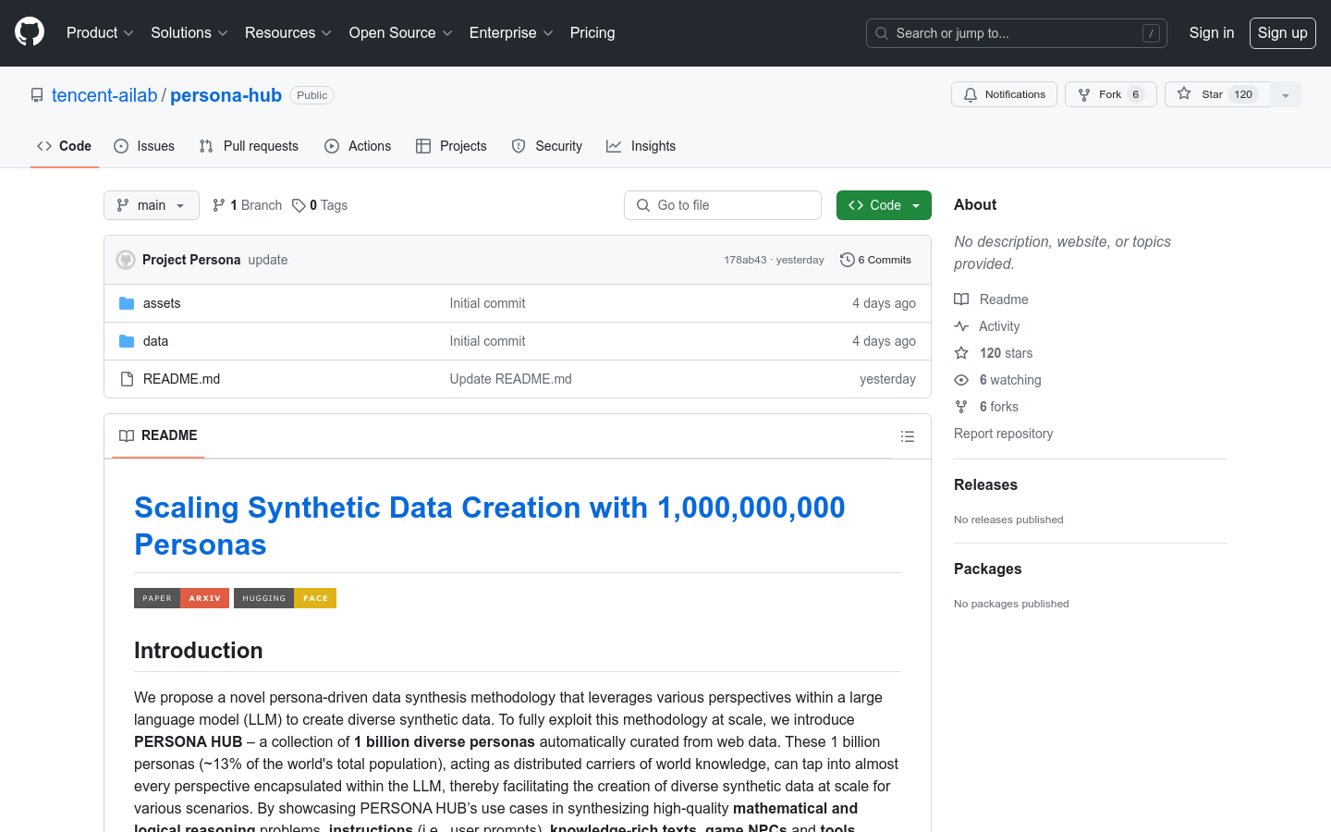The image size is (1331, 832).
Task: Click the Project Persona author name
Action: pyautogui.click(x=191, y=260)
